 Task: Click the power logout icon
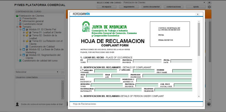coord(209,7)
